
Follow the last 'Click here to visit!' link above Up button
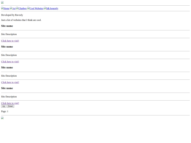pyautogui.click(x=10, y=103)
